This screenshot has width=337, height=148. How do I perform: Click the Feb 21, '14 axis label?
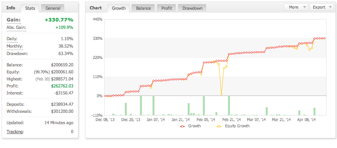(x=231, y=119)
